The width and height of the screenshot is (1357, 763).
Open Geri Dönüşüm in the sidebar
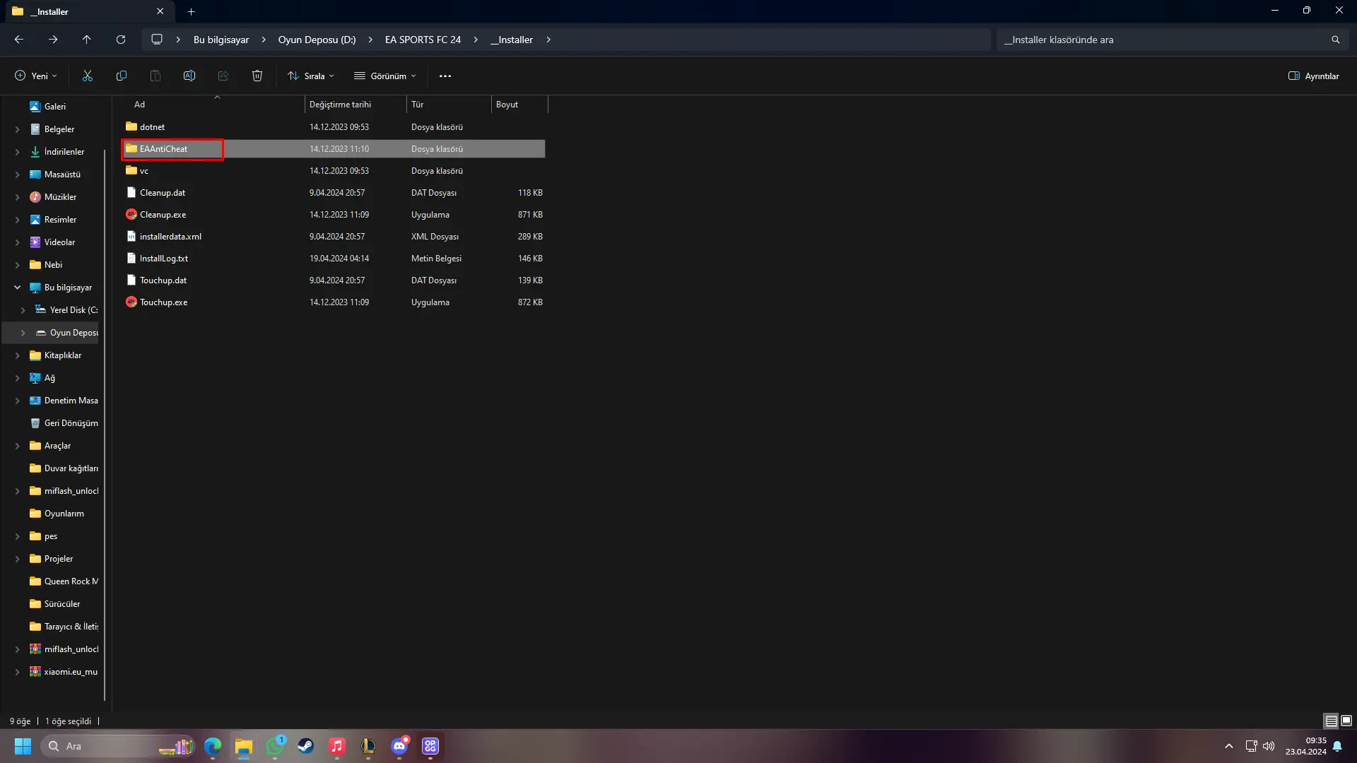coord(64,423)
